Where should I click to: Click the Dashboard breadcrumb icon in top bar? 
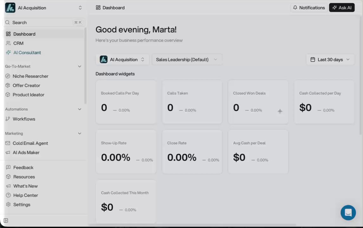point(98,8)
